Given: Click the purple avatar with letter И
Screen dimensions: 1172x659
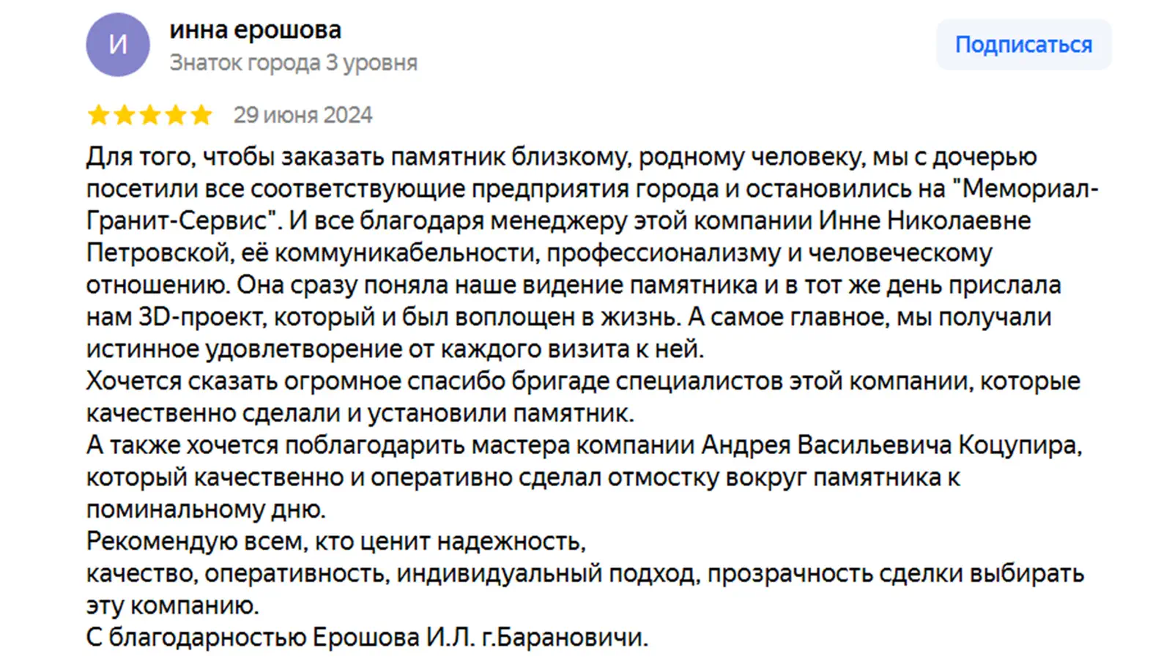Looking at the screenshot, I should (118, 45).
